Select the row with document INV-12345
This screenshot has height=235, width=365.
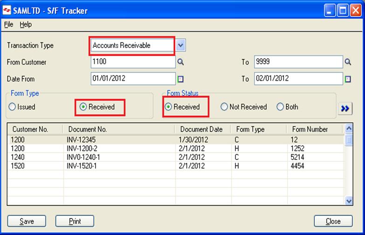[176, 140]
